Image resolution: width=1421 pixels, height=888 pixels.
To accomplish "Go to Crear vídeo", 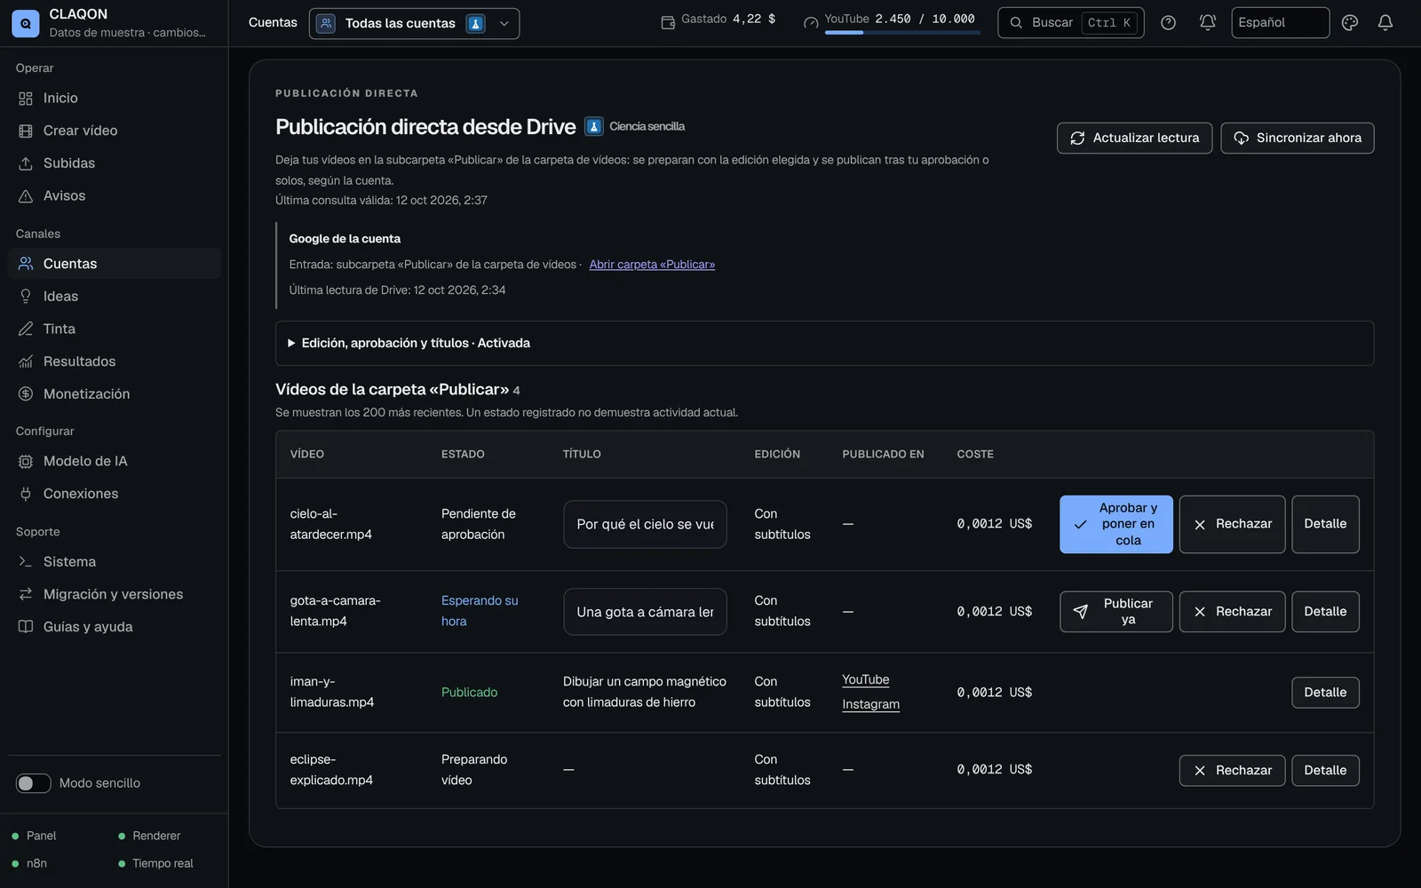I will click(x=114, y=131).
